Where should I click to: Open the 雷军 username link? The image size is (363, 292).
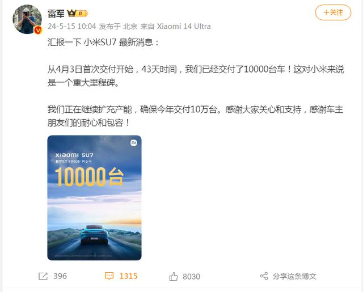(x=56, y=14)
